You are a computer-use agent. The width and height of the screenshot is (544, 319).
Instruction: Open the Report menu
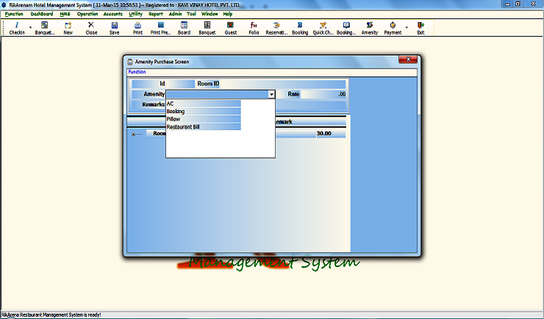(156, 14)
